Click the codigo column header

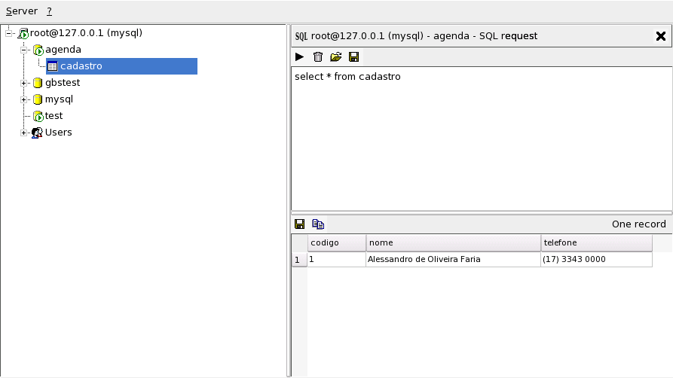click(336, 243)
